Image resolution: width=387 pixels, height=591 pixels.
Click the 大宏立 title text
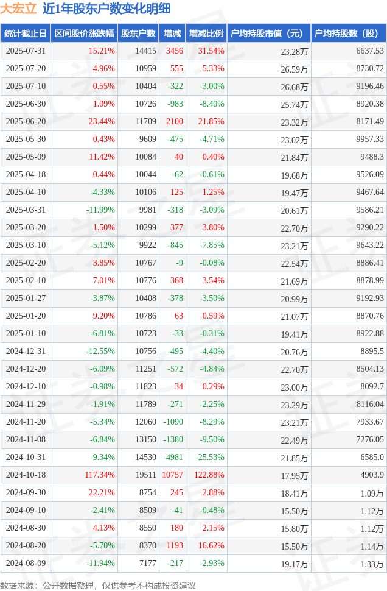click(18, 9)
